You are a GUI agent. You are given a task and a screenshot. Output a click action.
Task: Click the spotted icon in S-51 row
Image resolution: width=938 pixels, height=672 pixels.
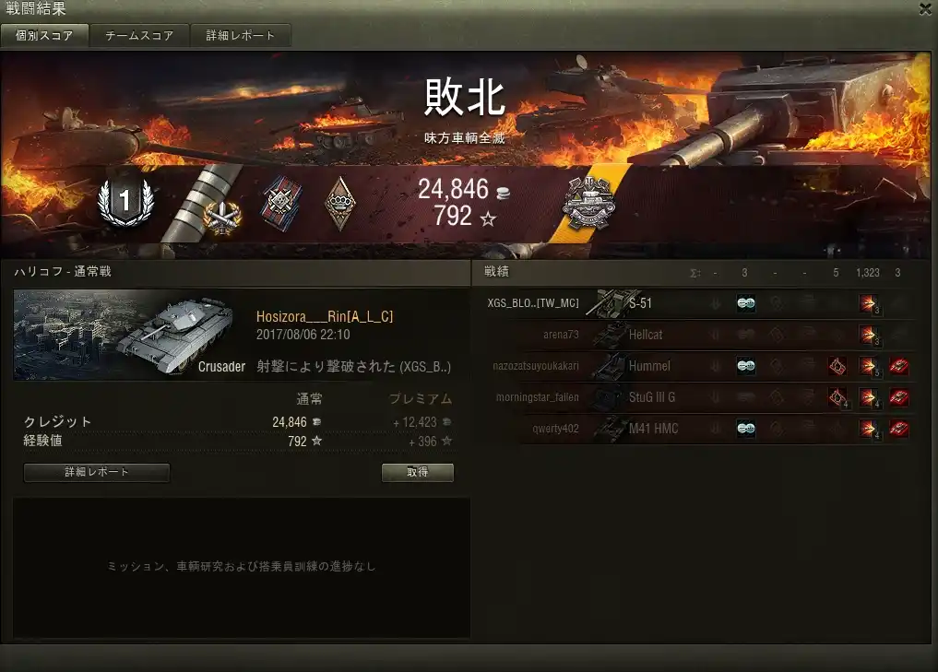pos(745,303)
